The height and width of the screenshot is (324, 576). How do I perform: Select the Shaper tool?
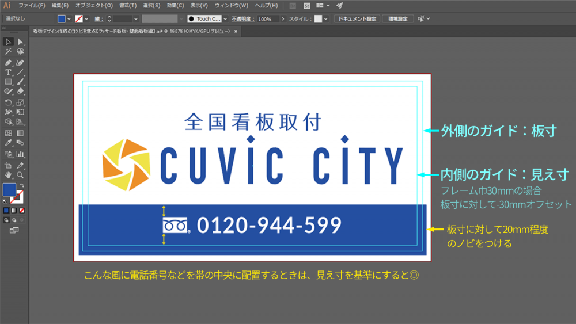pyautogui.click(x=8, y=92)
